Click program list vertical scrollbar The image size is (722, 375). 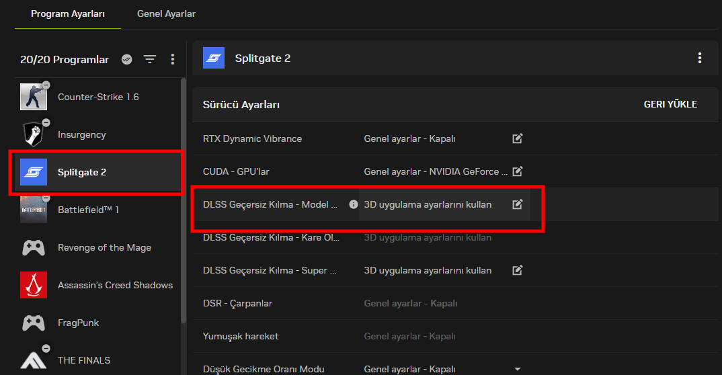click(184, 201)
